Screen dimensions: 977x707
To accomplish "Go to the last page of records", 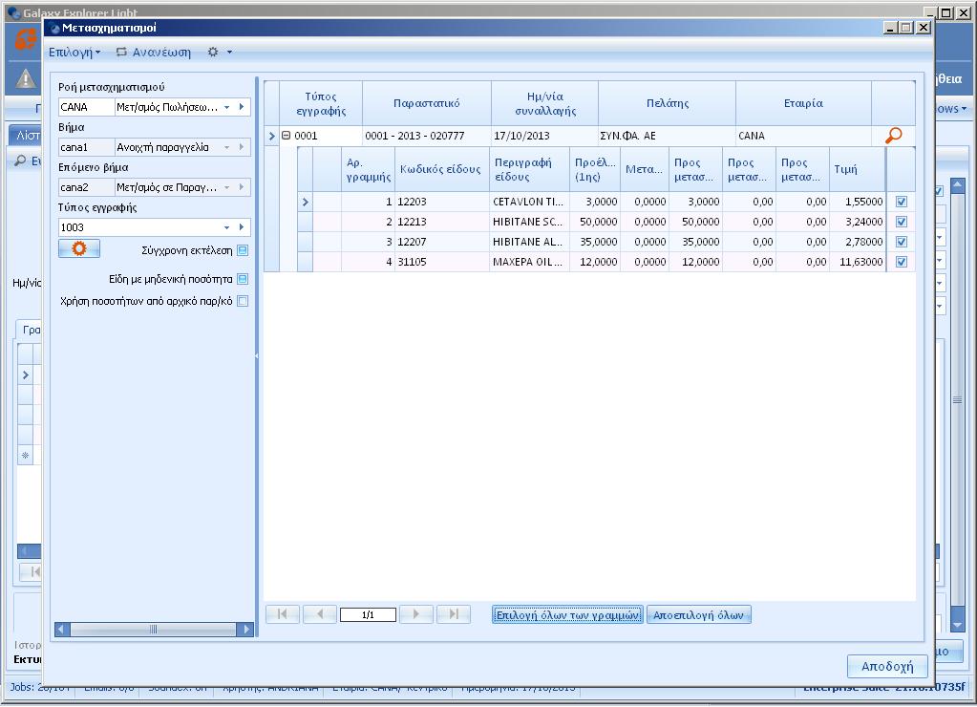I will 454,614.
